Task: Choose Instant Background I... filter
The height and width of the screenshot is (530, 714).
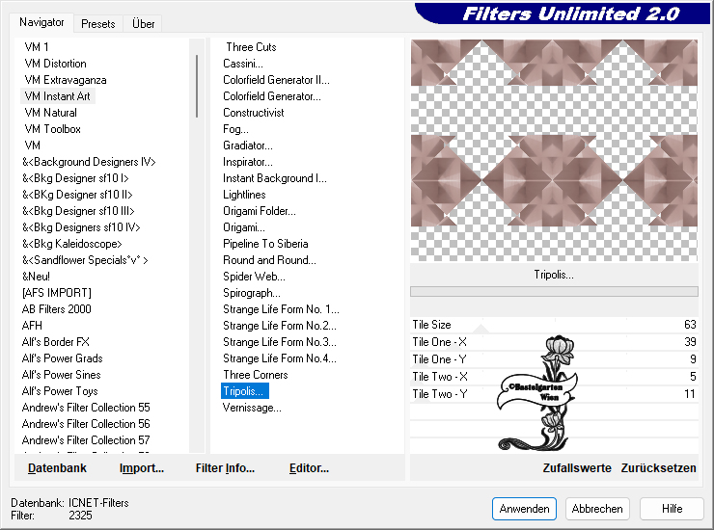Action: [275, 178]
